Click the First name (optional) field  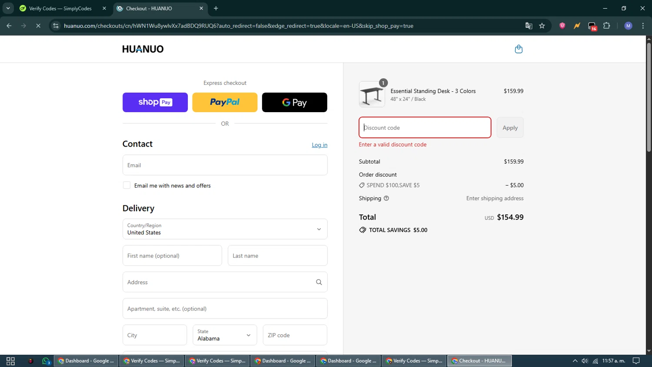pos(172,256)
